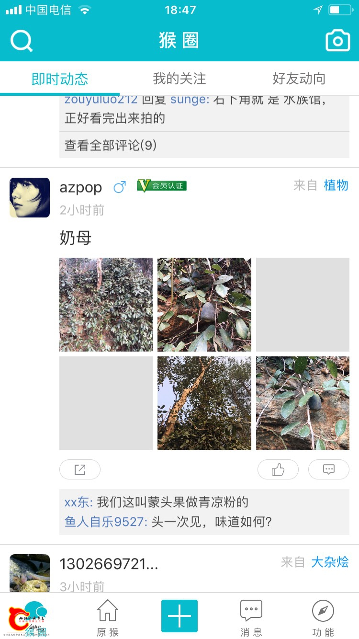Open the 大杂烩 category link

pyautogui.click(x=330, y=562)
